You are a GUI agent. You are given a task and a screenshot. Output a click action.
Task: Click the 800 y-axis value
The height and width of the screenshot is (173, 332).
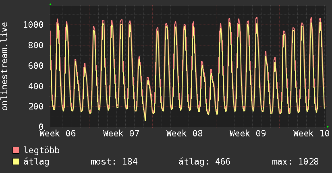[36, 45]
